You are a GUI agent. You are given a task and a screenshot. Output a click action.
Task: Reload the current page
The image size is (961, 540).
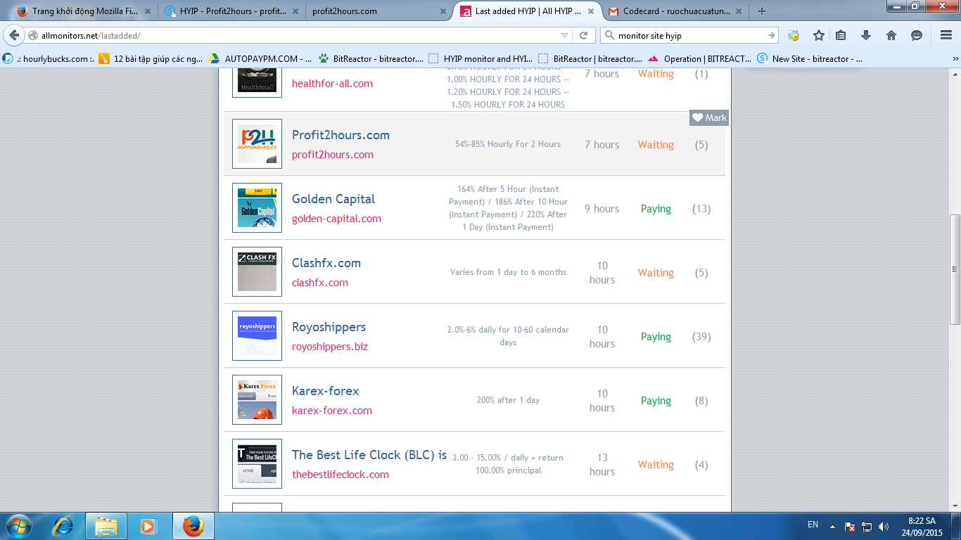click(x=583, y=35)
